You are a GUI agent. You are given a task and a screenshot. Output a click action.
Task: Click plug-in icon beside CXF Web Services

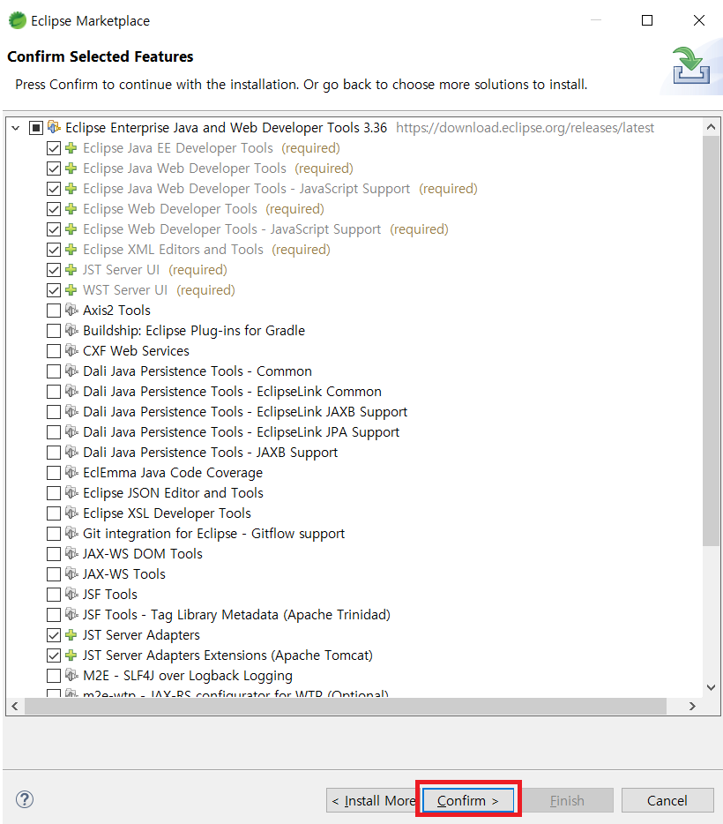pos(71,350)
